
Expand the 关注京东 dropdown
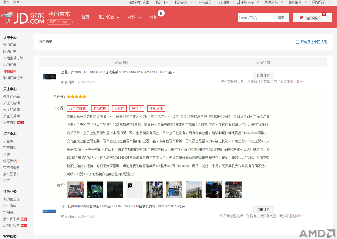pos(273,2)
